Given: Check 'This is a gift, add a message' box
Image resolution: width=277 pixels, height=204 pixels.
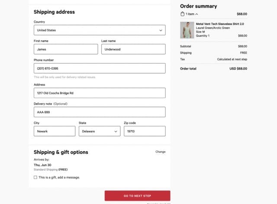Looking at the screenshot, I should (35, 177).
